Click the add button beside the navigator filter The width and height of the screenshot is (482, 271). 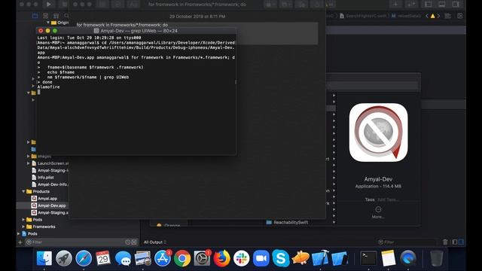(20, 242)
